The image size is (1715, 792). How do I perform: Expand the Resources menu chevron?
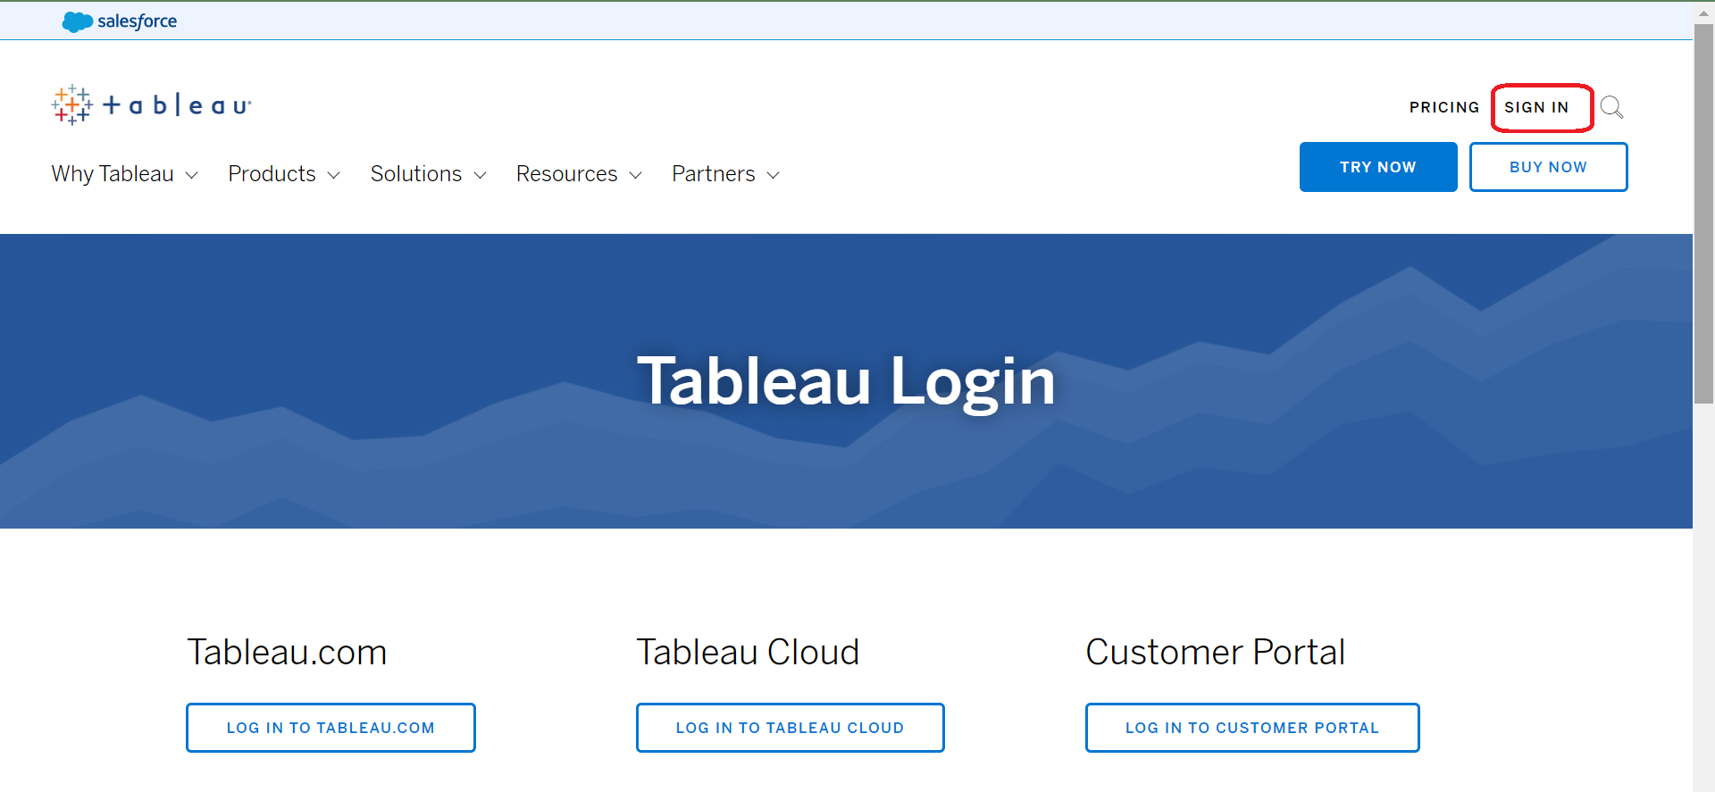tap(635, 175)
